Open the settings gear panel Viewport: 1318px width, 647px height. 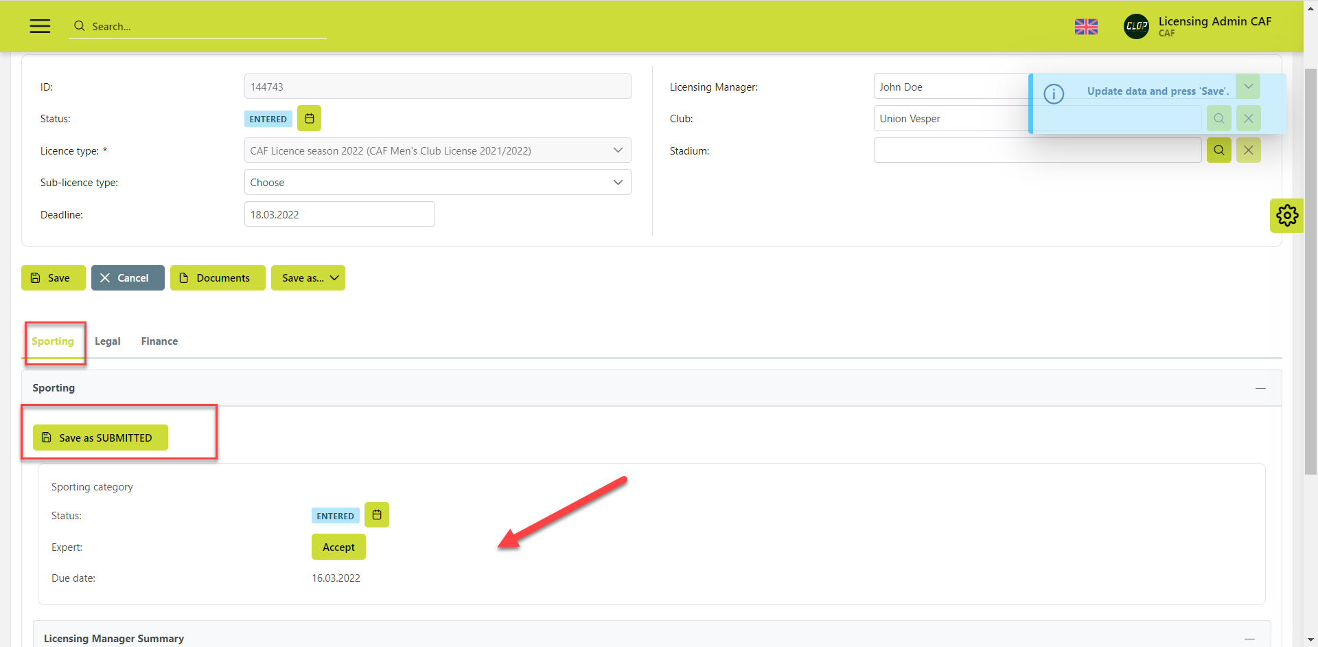pyautogui.click(x=1286, y=216)
